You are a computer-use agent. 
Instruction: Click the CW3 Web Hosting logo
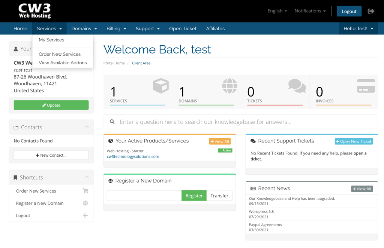[35, 11]
